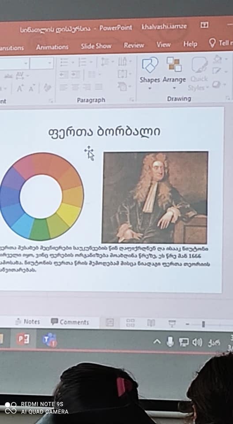Decrease font size with A- icon
The height and width of the screenshot is (424, 233).
(32, 88)
